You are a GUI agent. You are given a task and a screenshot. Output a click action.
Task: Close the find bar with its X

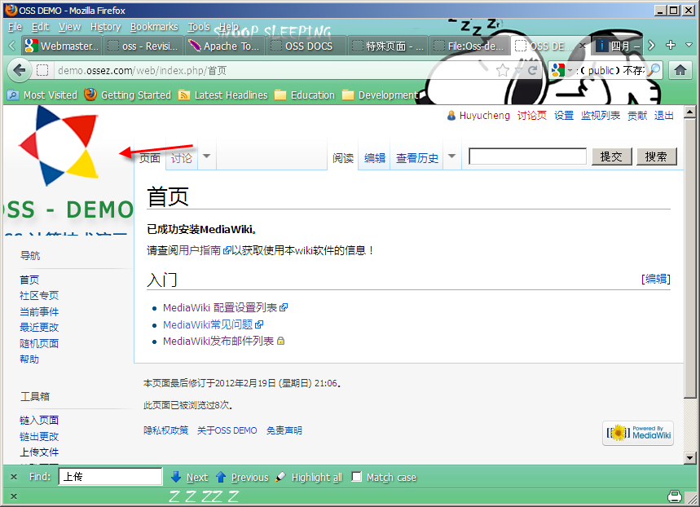pos(14,477)
